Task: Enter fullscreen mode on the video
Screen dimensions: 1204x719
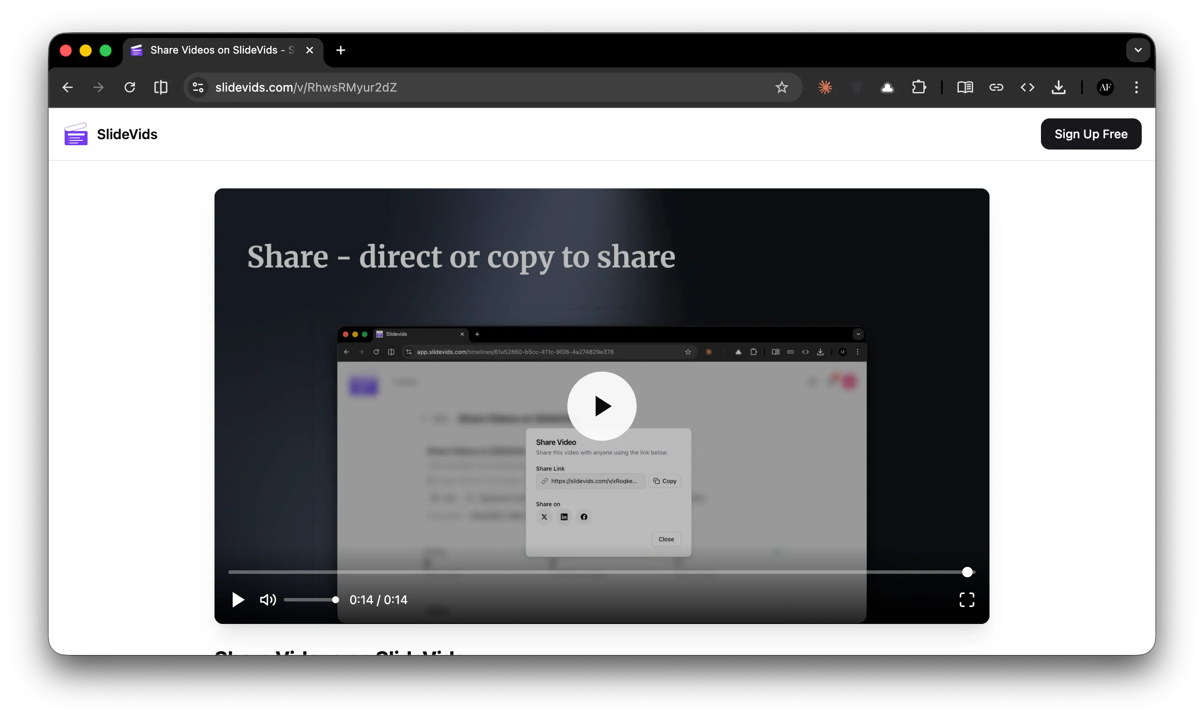Action: pyautogui.click(x=967, y=600)
